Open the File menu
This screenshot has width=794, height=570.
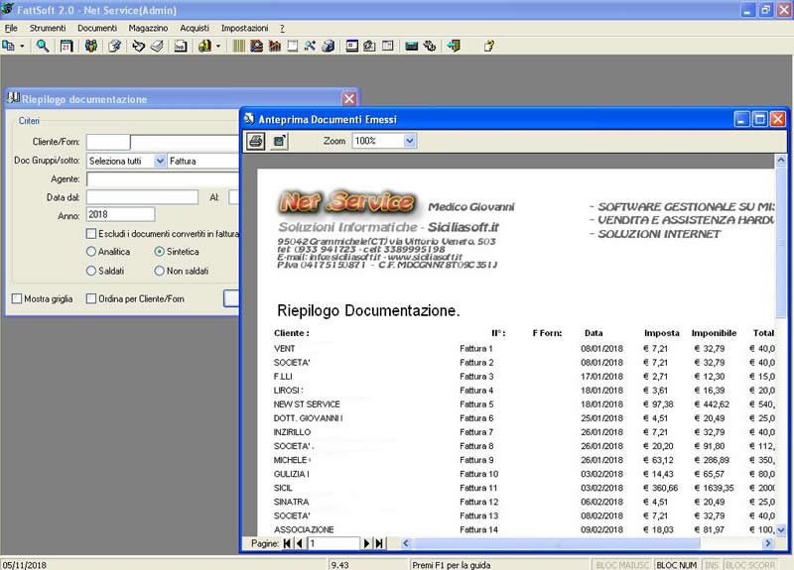11,29
